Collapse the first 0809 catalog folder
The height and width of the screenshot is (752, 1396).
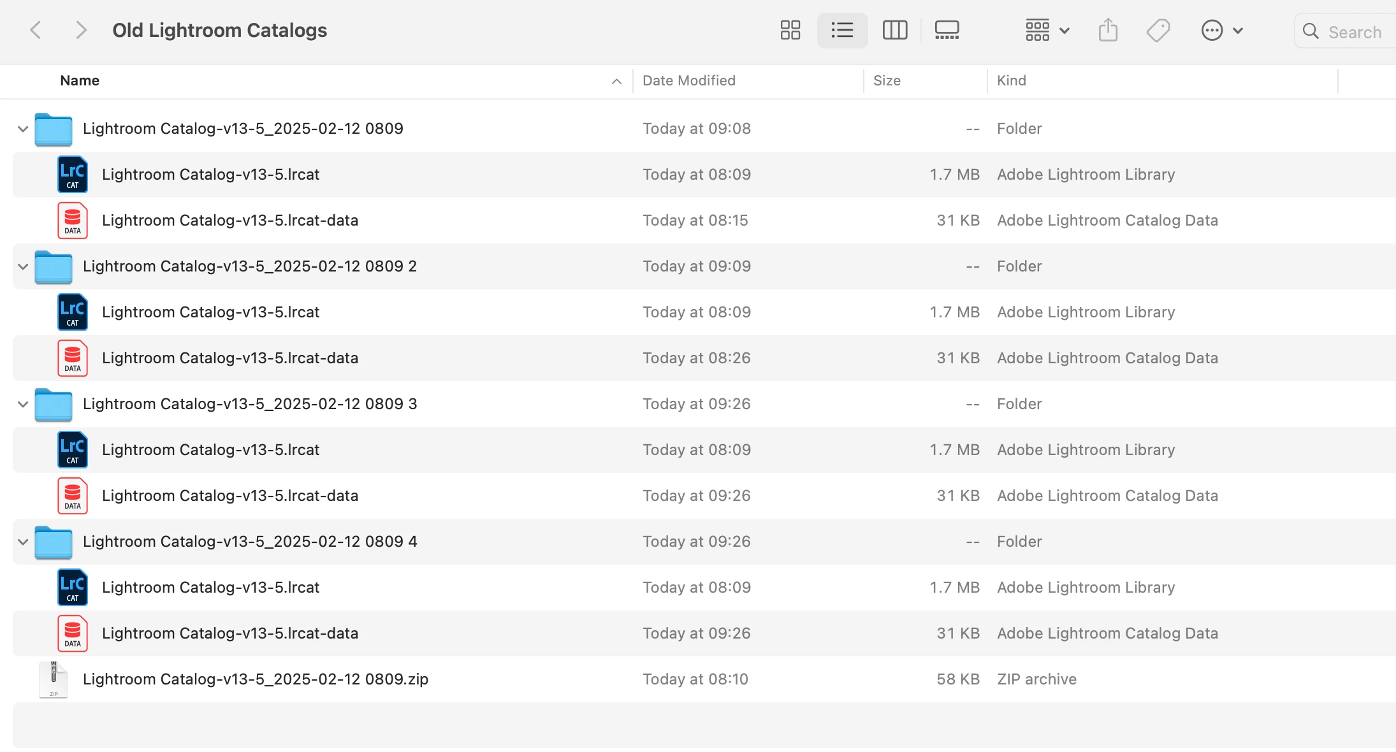(x=23, y=129)
